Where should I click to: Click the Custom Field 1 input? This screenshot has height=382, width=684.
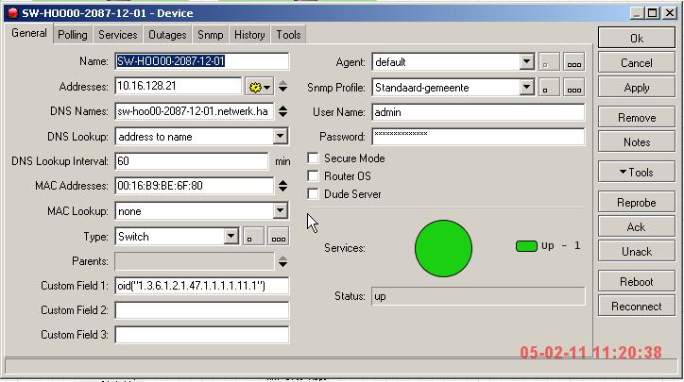202,286
